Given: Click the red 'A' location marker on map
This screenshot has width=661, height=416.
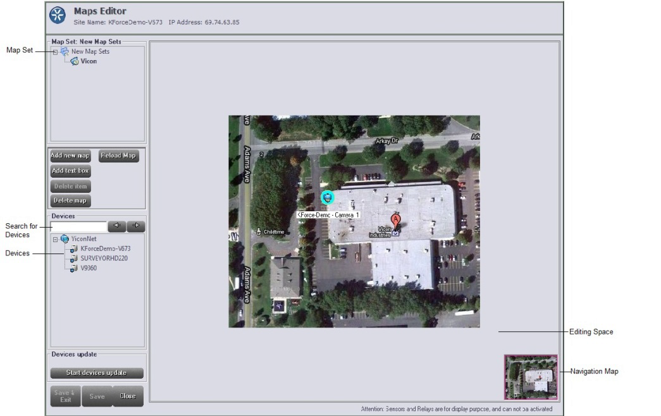Looking at the screenshot, I should (396, 220).
